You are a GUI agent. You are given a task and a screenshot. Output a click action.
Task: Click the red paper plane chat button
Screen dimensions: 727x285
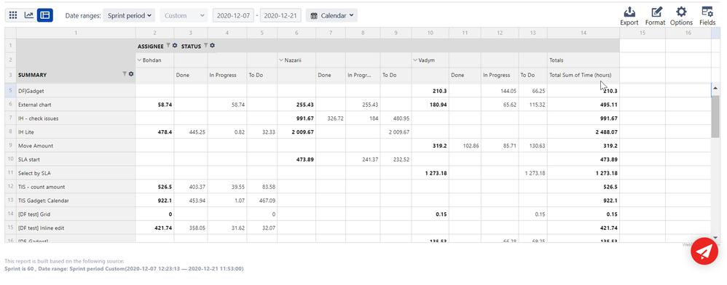click(704, 252)
